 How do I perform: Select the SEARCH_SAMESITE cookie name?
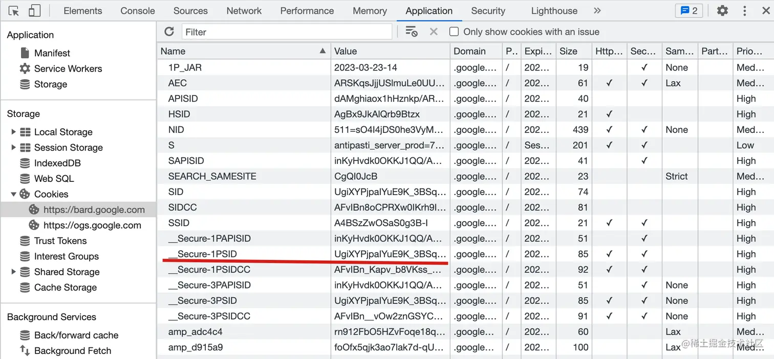point(212,176)
